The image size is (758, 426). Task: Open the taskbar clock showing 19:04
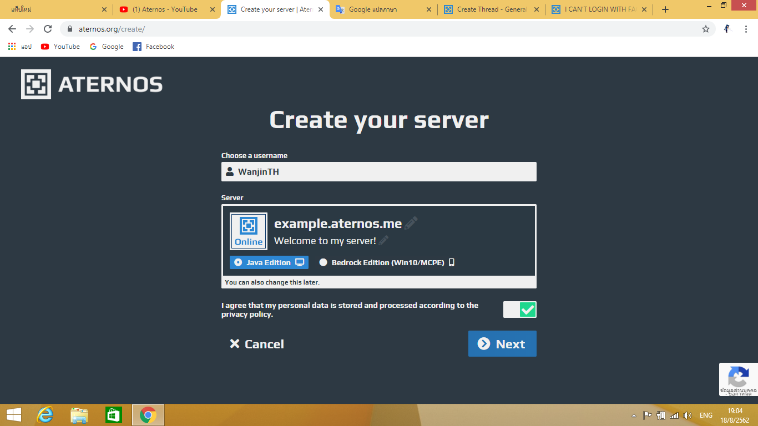(735, 415)
